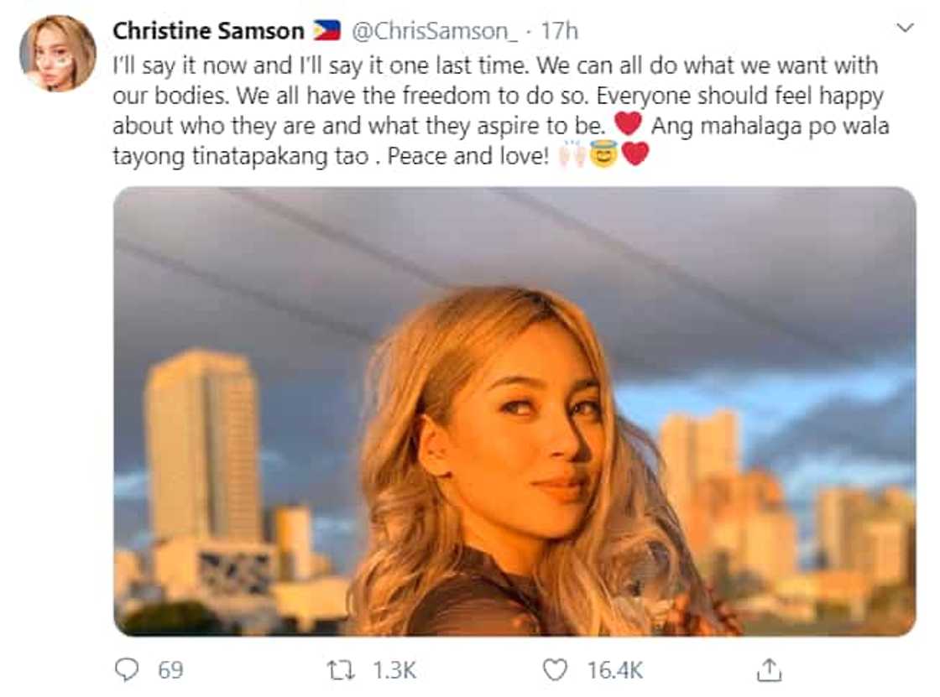Click the reply speech bubble icon
Viewport: 940px width, 697px height.
pos(126,668)
